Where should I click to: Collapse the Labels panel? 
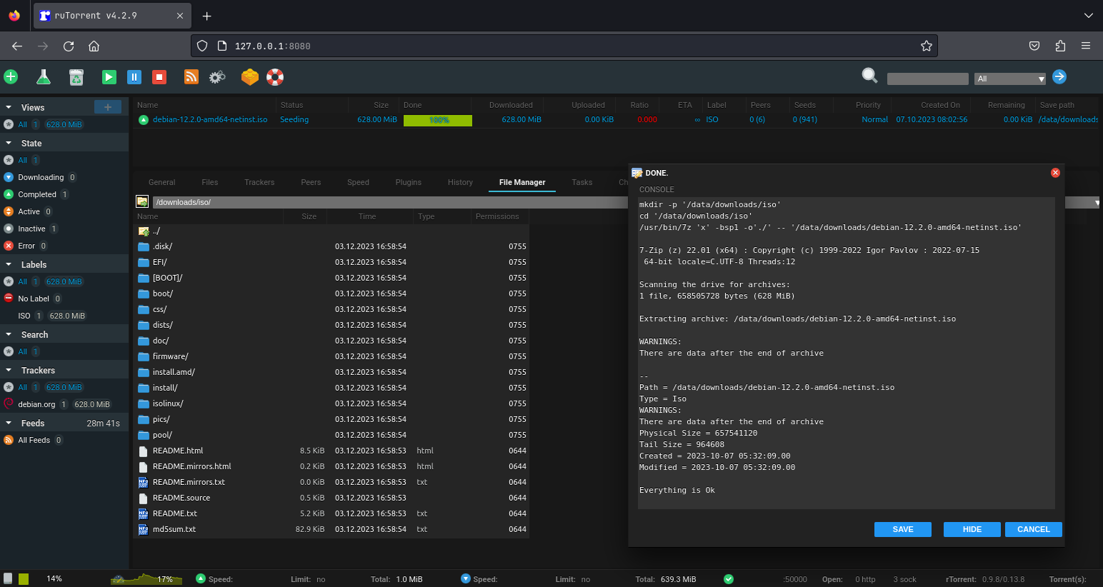click(9, 264)
